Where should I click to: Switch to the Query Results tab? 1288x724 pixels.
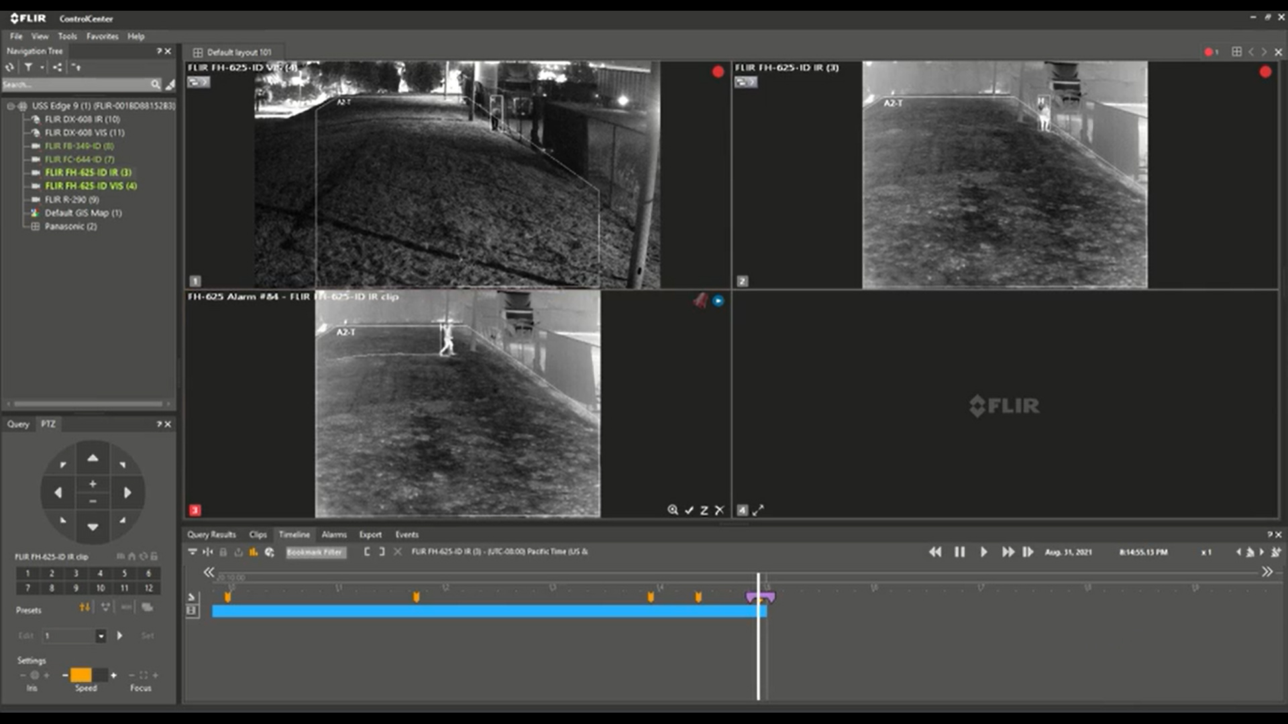point(211,534)
